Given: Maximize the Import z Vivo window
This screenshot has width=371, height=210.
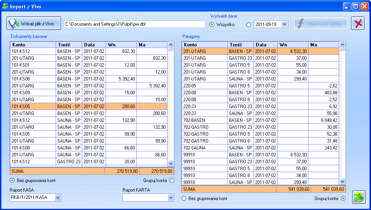Looking at the screenshot, I should click(x=356, y=7).
